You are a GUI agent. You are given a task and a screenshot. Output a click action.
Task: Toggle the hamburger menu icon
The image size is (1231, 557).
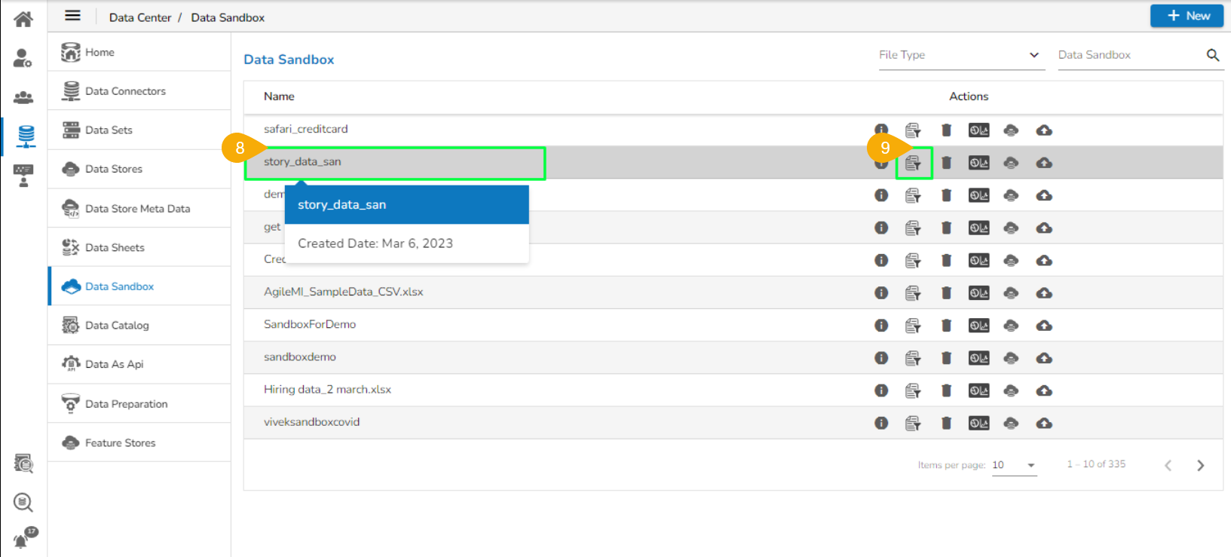[x=72, y=16]
